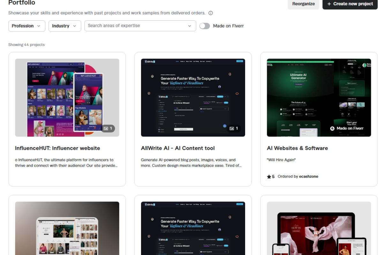Open the ecashzone buyer profile link
This screenshot has width=383, height=255.
click(x=309, y=176)
